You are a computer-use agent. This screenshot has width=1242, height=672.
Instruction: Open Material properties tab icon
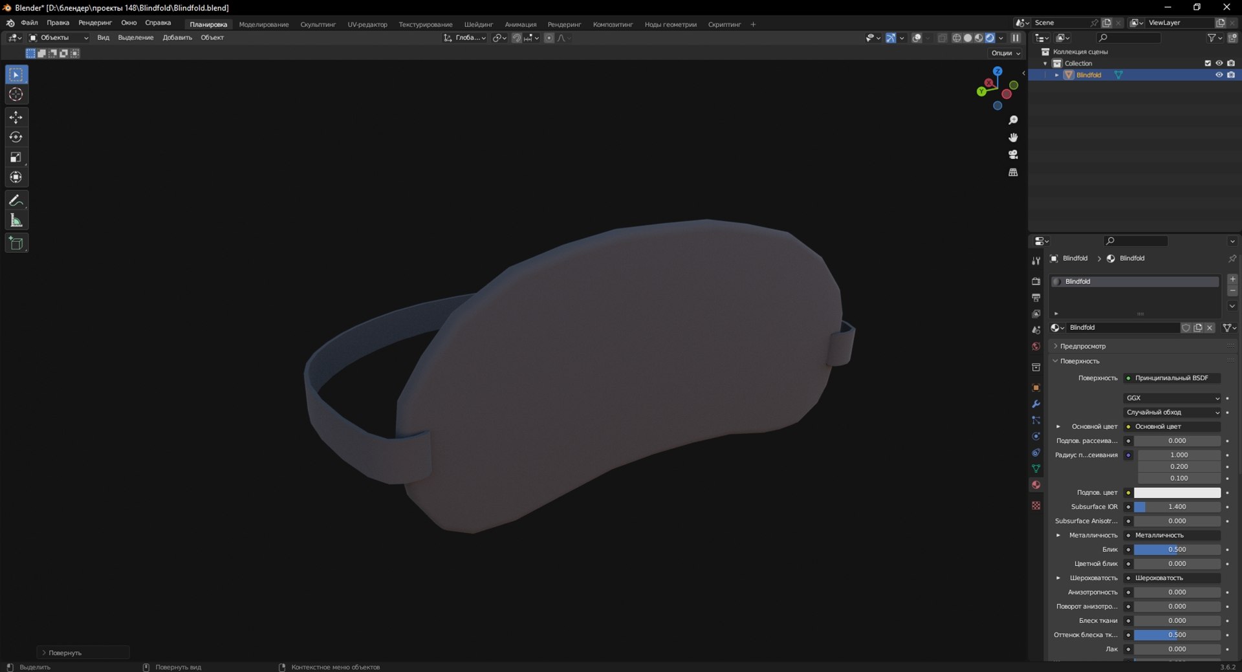pyautogui.click(x=1036, y=484)
